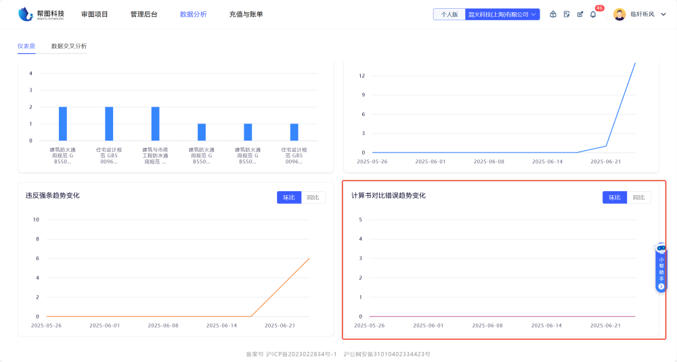This screenshot has width=677, height=362.
Task: Select 环比 in 违反强条趋势变化 chart
Action: tap(289, 197)
